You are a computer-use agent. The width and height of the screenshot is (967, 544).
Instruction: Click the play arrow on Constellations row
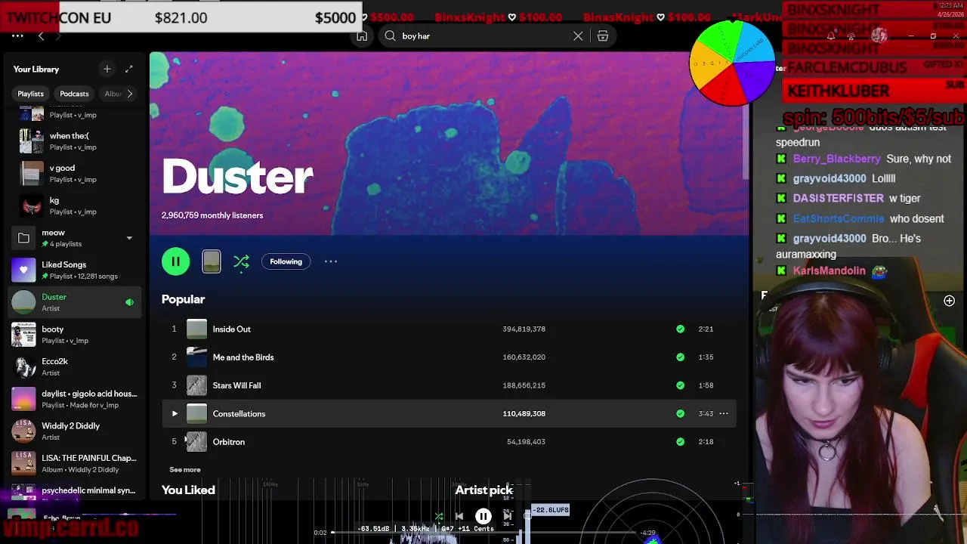175,413
